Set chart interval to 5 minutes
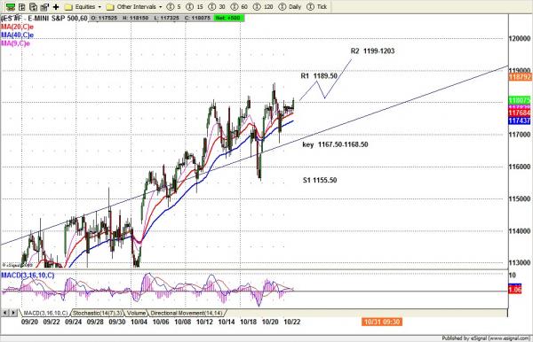 174,7
